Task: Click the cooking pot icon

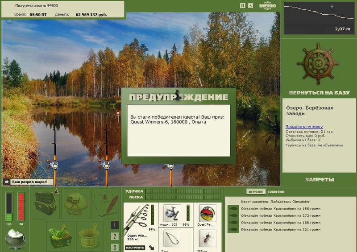Action: [15, 240]
